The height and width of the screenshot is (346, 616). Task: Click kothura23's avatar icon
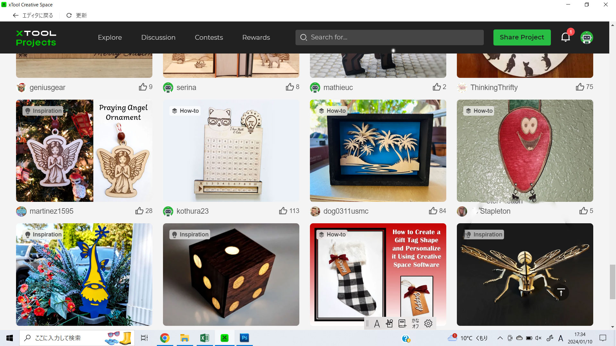click(168, 211)
